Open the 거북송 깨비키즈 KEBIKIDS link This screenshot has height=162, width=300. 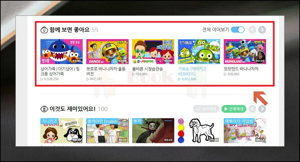192,71
